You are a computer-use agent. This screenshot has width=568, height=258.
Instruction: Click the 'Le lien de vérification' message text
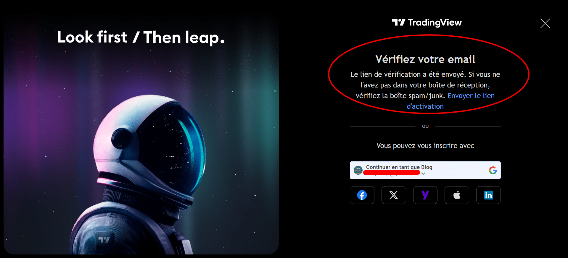tap(425, 85)
